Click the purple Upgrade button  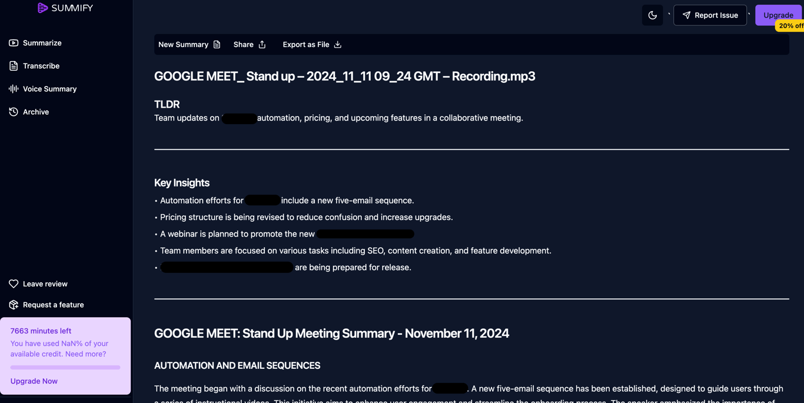[778, 15]
